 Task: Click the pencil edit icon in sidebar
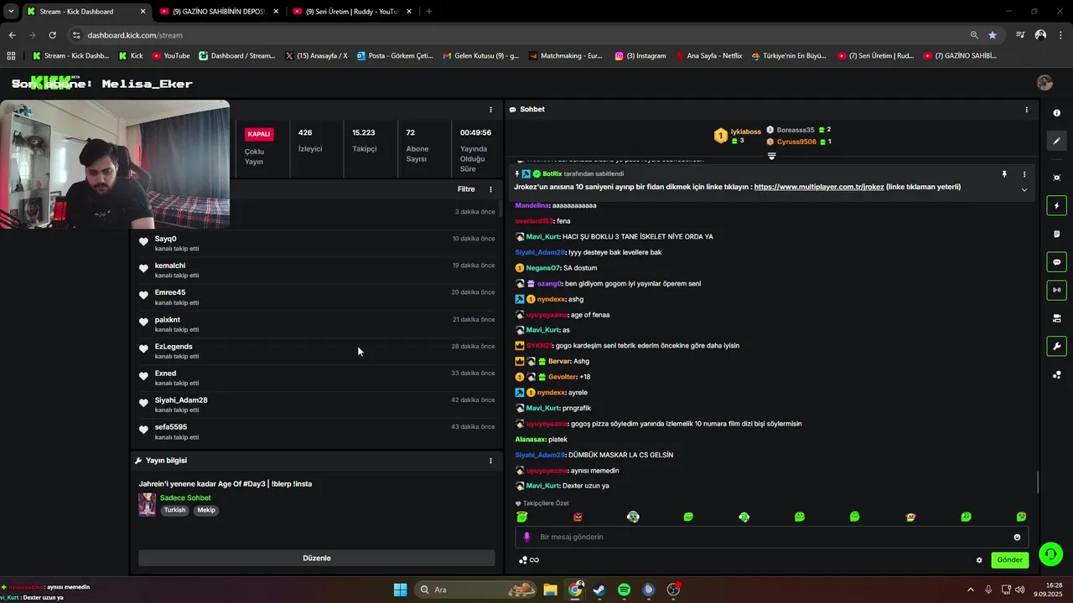coord(1056,141)
